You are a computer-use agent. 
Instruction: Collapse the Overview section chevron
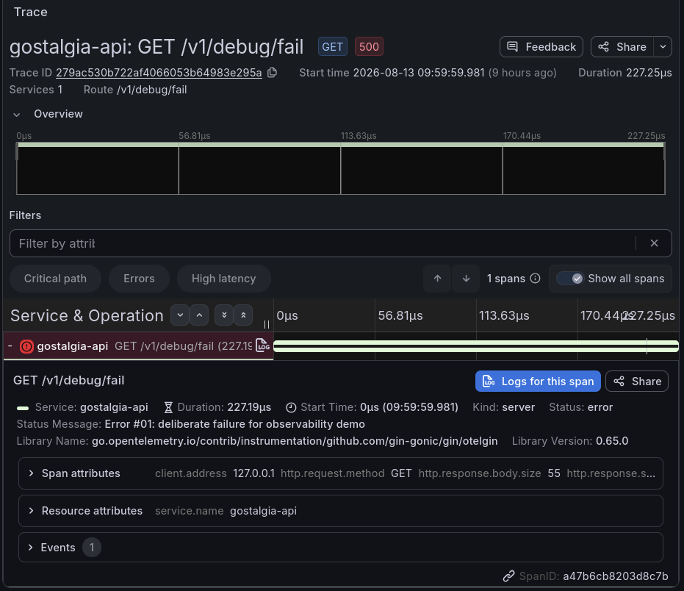17,115
